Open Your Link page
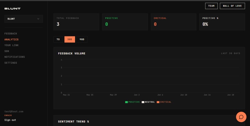 [x=11, y=45]
